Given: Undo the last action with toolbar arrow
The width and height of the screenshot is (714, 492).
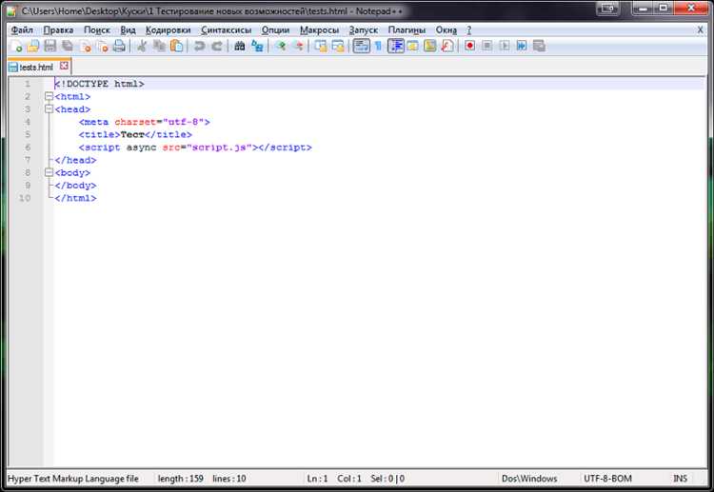Looking at the screenshot, I should click(200, 46).
